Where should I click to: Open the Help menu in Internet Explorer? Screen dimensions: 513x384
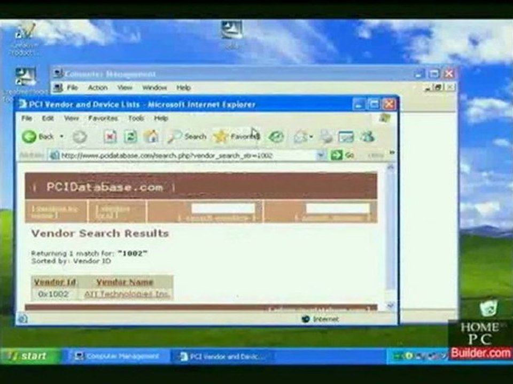coord(161,118)
